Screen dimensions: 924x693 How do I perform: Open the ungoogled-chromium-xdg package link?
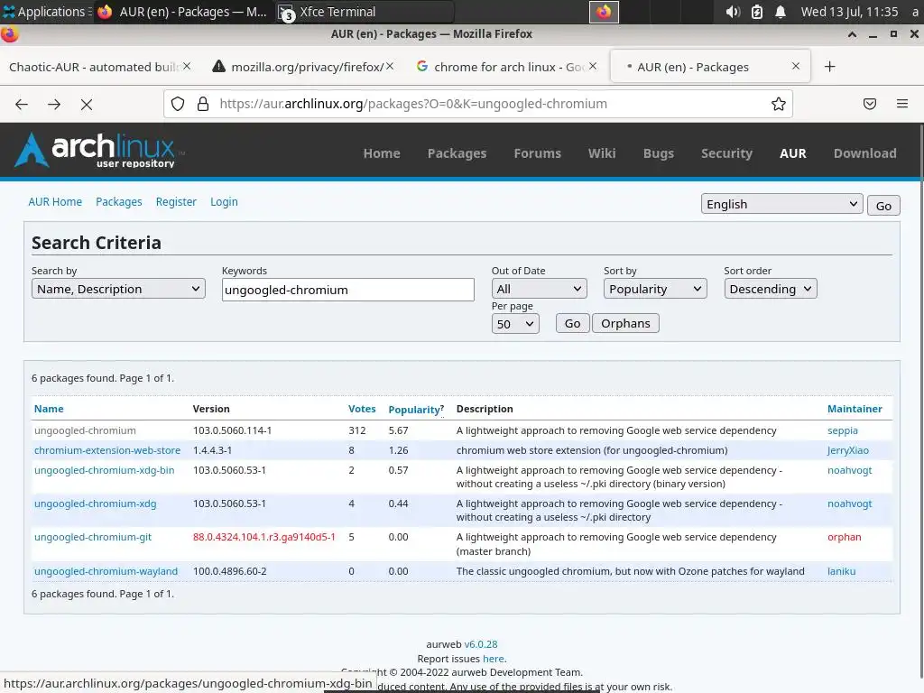tap(96, 504)
